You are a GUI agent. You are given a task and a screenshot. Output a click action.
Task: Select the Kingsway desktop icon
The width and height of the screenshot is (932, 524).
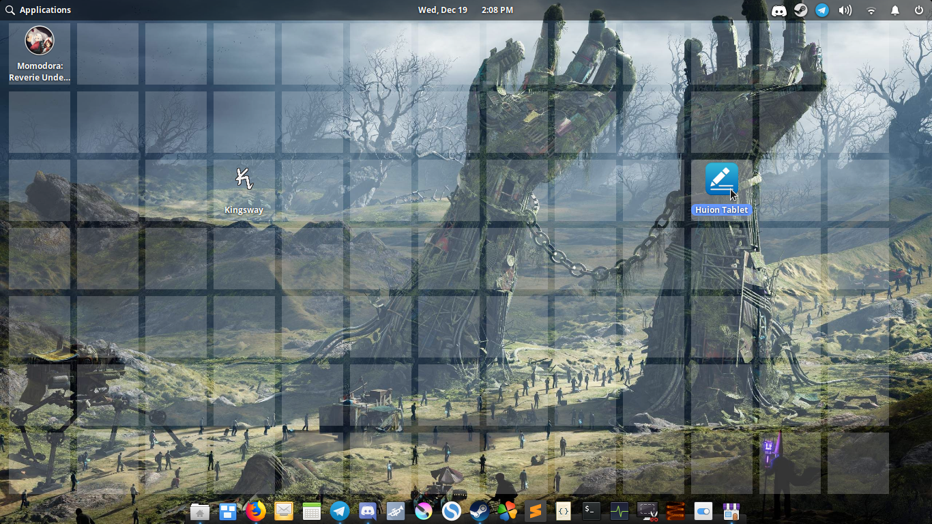point(244,190)
